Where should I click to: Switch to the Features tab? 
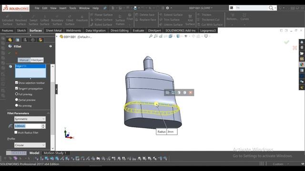[8, 30]
